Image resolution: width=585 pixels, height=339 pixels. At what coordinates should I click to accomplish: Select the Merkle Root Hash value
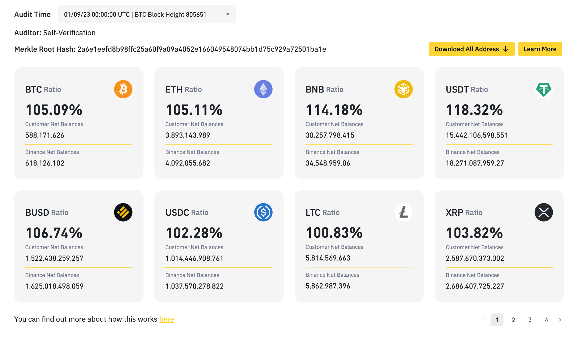click(x=202, y=49)
